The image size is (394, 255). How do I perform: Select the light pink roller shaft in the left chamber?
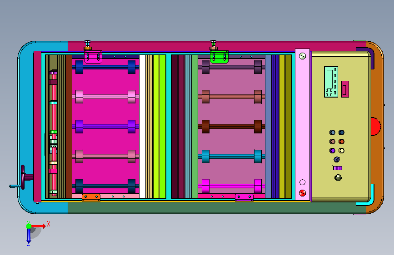tap(105, 97)
